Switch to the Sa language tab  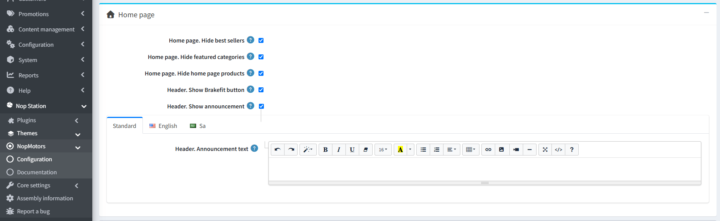[x=198, y=126]
